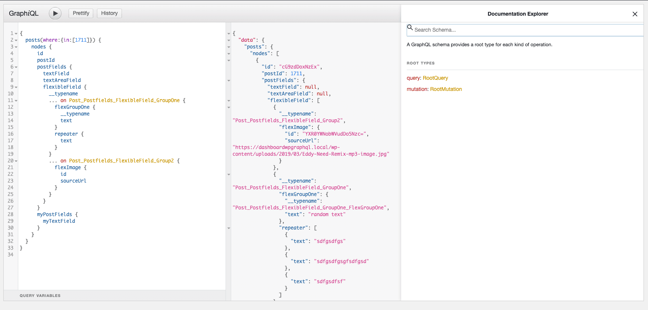Collapse the result "nodes" array arrow

click(229, 54)
